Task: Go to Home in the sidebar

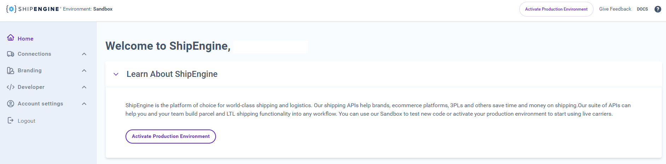Action: click(25, 39)
